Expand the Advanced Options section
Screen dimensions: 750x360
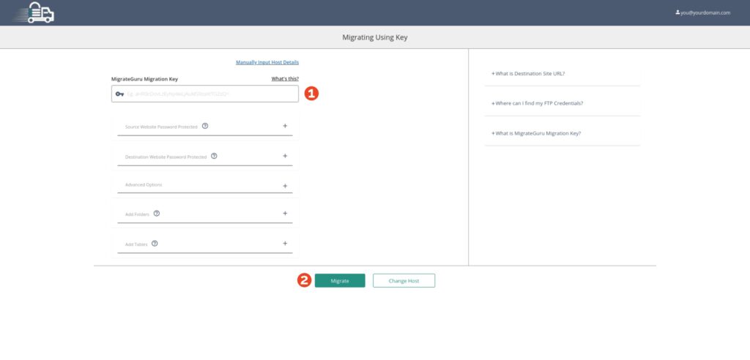[285, 186]
